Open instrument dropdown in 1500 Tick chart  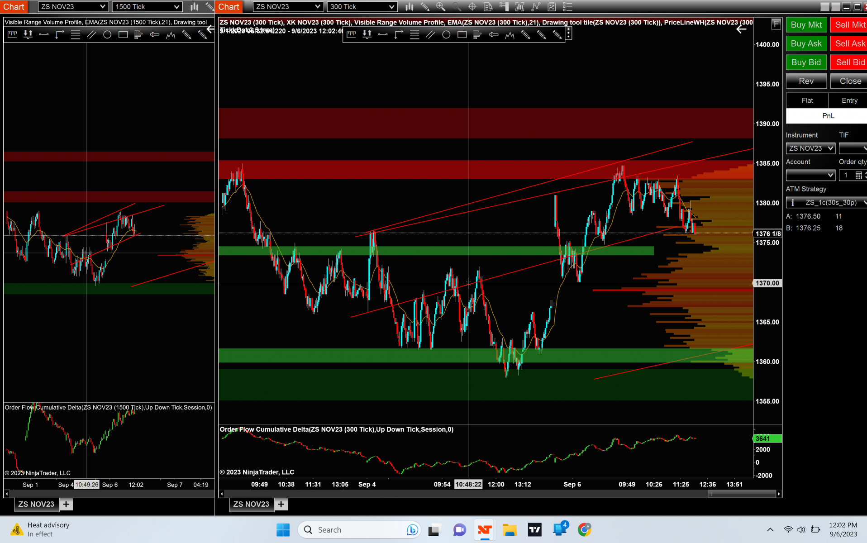tap(73, 7)
